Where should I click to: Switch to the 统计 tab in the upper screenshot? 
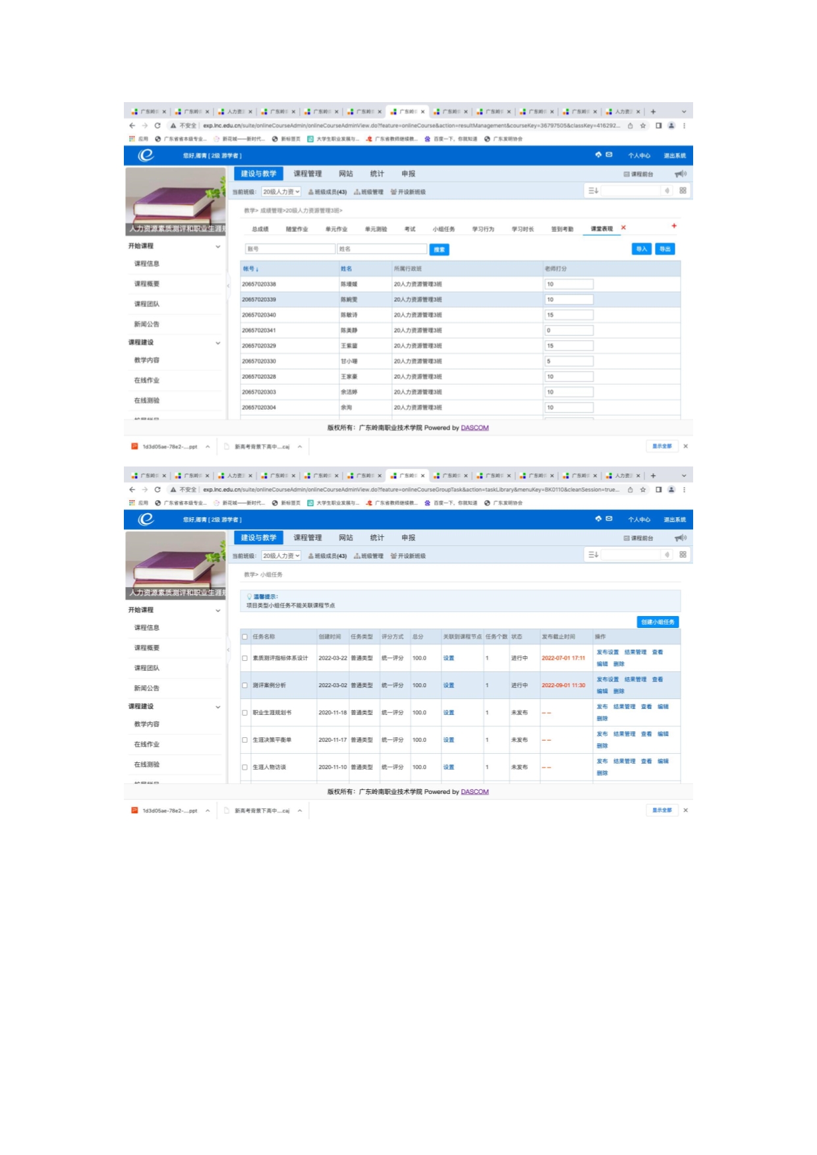pyautogui.click(x=377, y=174)
